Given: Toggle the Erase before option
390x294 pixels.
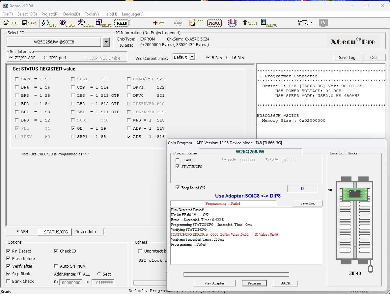Looking at the screenshot, I should coord(8,258).
